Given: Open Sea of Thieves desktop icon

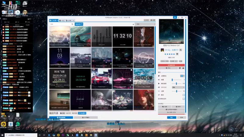Looking at the screenshot, I should pos(18,126).
